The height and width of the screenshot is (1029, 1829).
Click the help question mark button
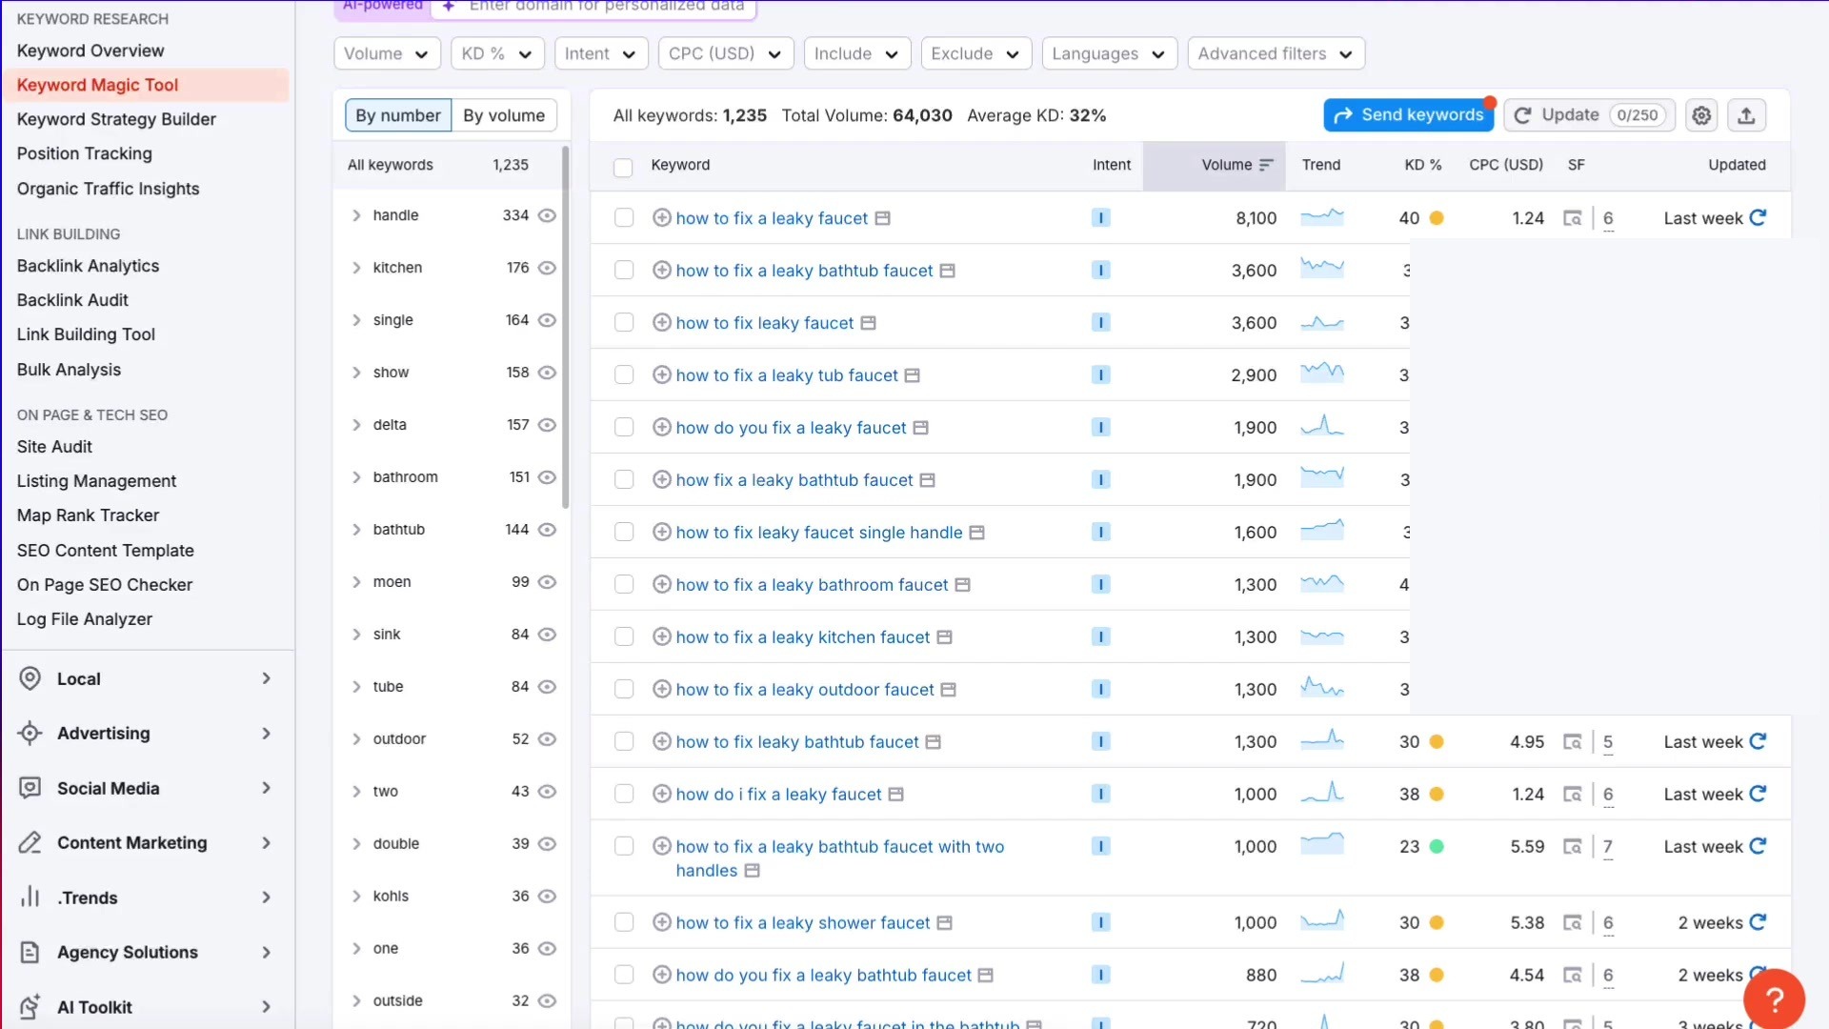1774,999
